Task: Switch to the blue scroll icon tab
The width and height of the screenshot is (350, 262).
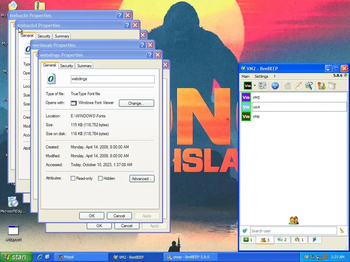Action: [315, 240]
